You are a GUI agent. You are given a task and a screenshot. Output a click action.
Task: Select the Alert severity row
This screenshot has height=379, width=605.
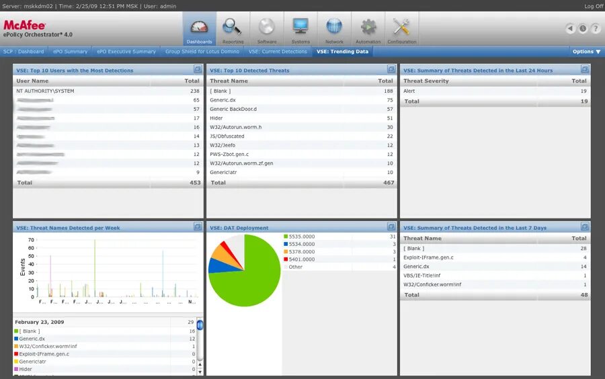pyautogui.click(x=495, y=91)
